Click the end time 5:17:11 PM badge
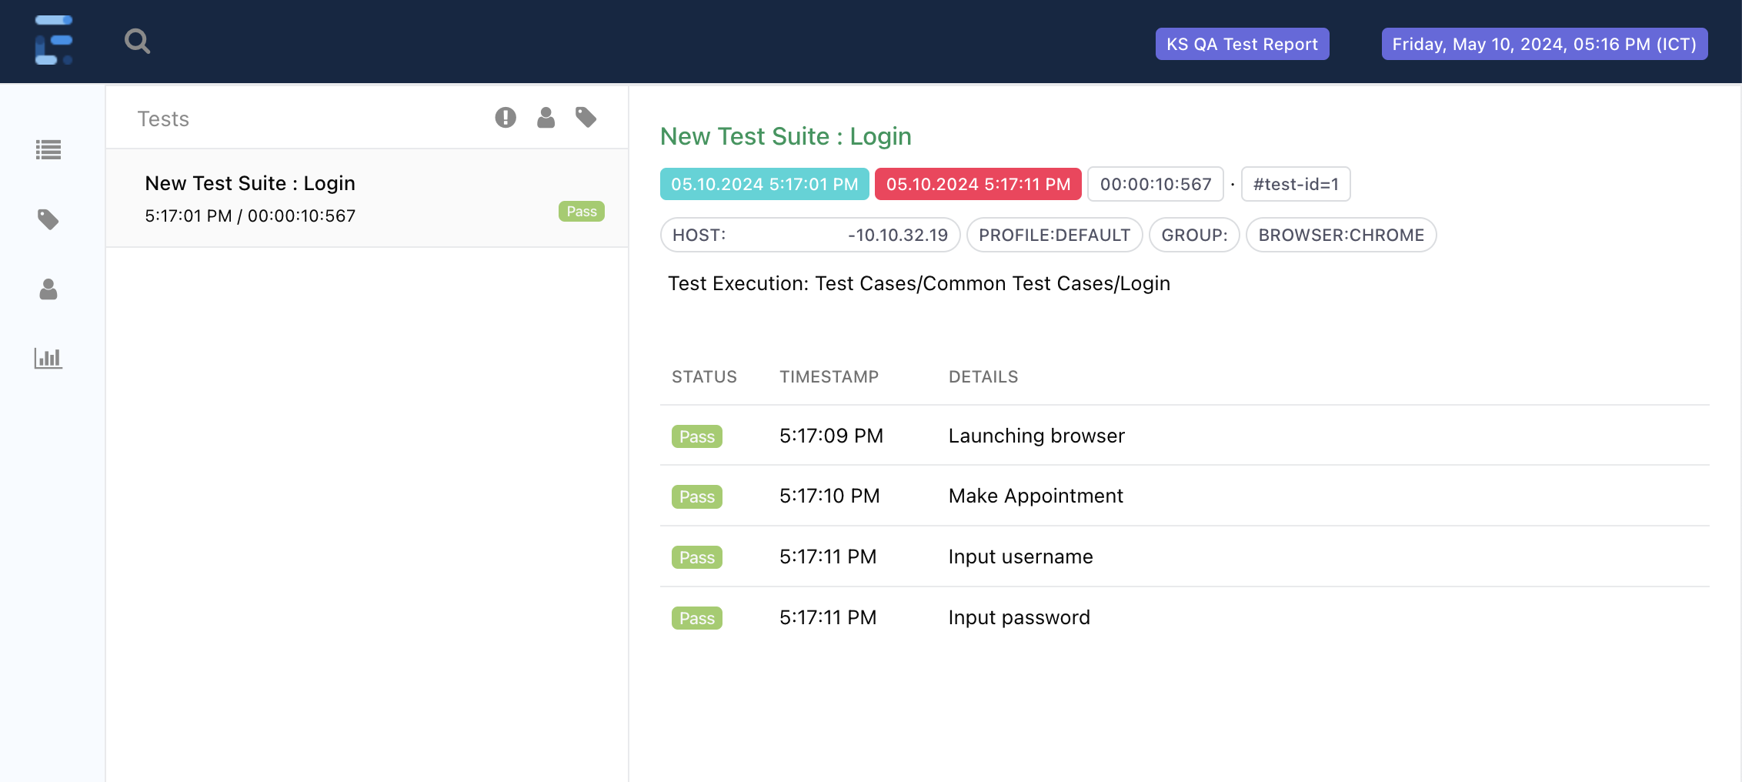 coord(977,184)
